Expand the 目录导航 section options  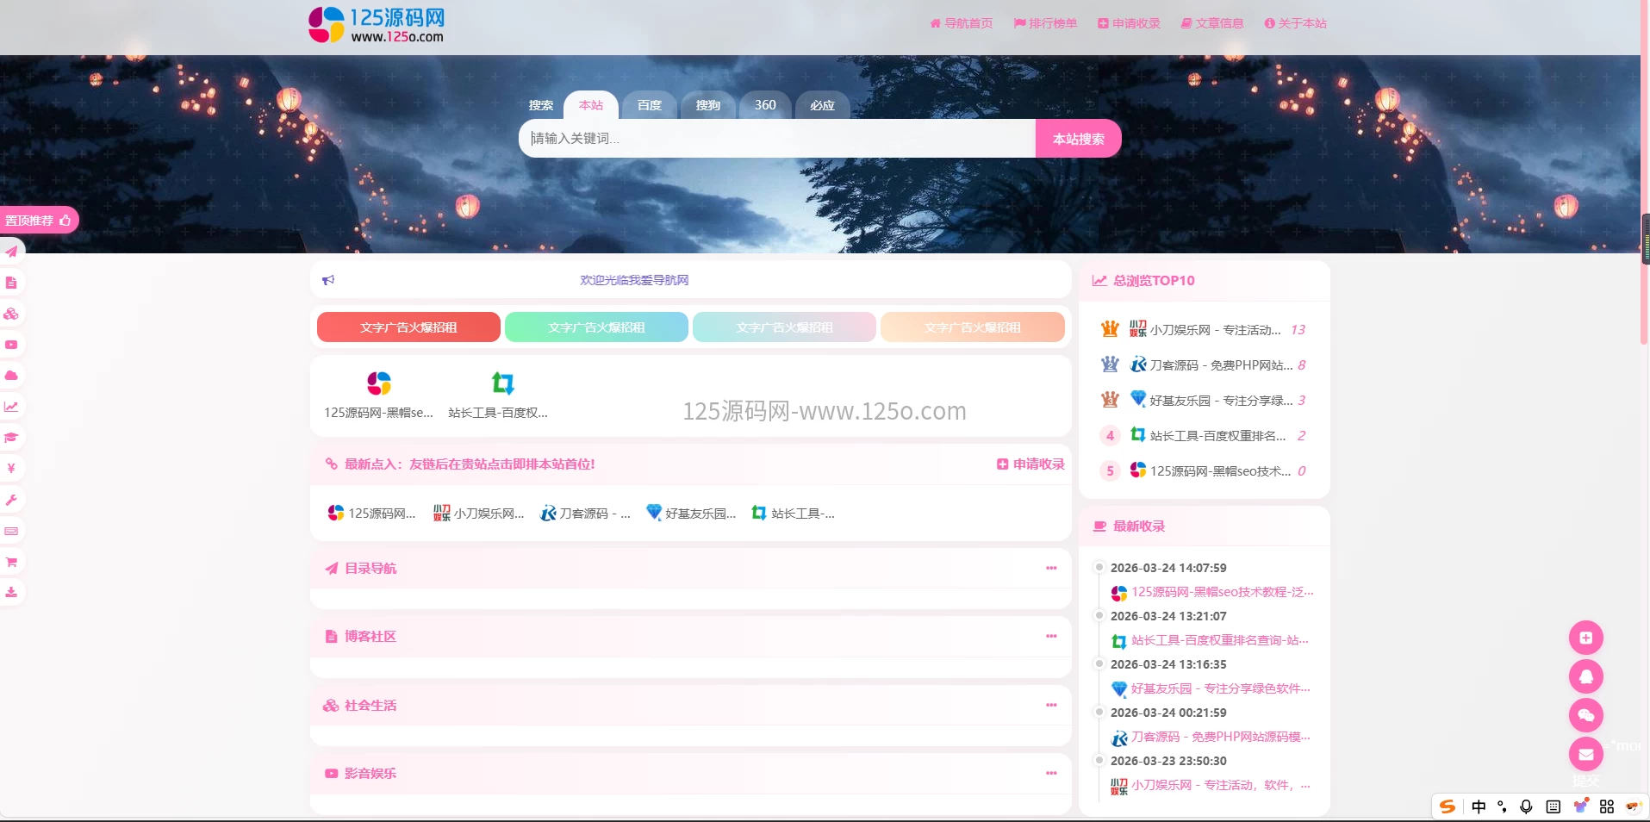click(1050, 568)
